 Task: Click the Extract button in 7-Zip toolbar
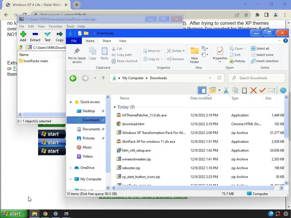pyautogui.click(x=35, y=37)
